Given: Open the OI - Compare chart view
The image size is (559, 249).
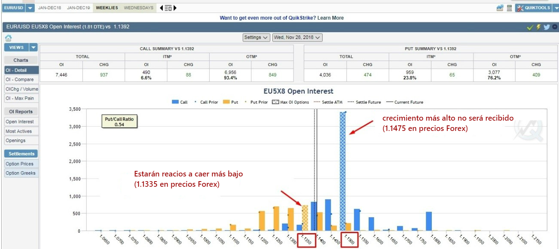Looking at the screenshot, I should coord(21,79).
